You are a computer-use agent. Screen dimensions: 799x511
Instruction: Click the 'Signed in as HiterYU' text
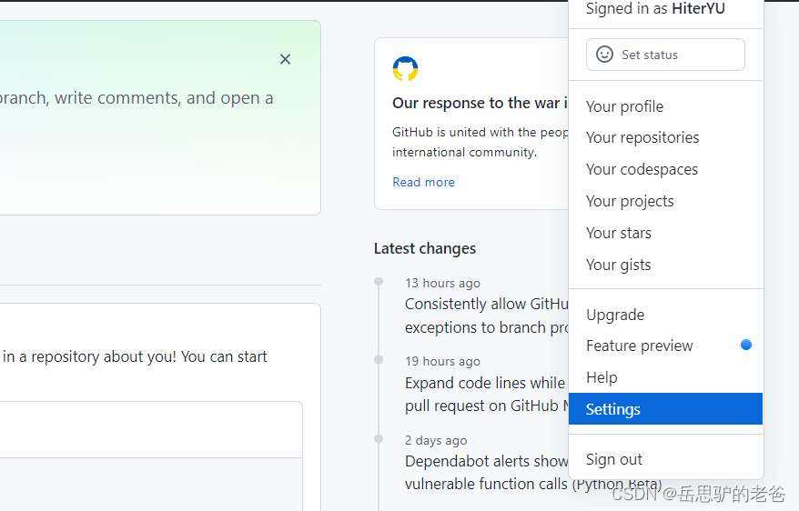655,9
